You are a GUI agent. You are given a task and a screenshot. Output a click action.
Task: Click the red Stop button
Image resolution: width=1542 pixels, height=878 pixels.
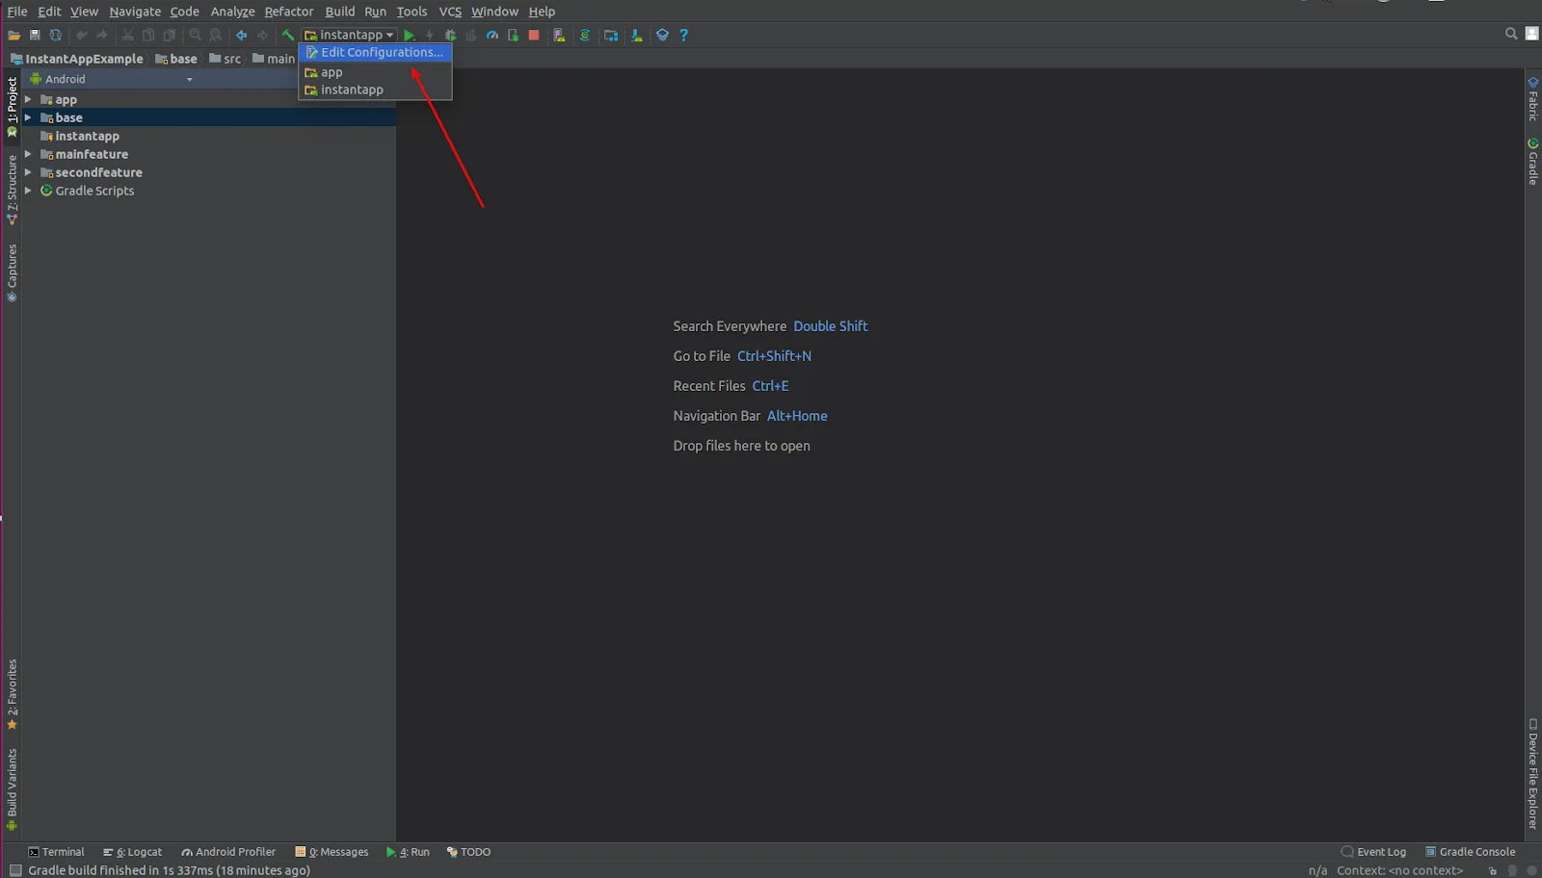tap(534, 36)
